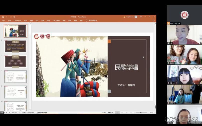The width and height of the screenshot is (202, 126).
Task: Click the lightbulb 操作说明搜索 search box
Action: pos(91,20)
